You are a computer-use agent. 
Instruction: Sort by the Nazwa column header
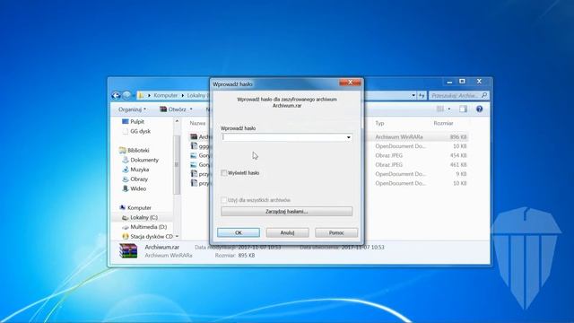(197, 124)
